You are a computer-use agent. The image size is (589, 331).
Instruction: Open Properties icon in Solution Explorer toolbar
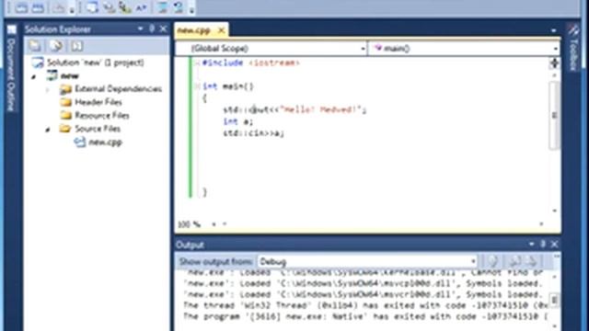pyautogui.click(x=35, y=46)
